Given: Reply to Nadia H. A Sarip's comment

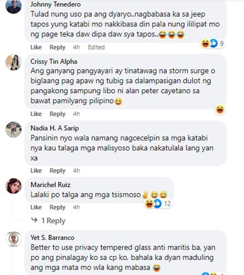Looking at the screenshot, I should [58, 170].
